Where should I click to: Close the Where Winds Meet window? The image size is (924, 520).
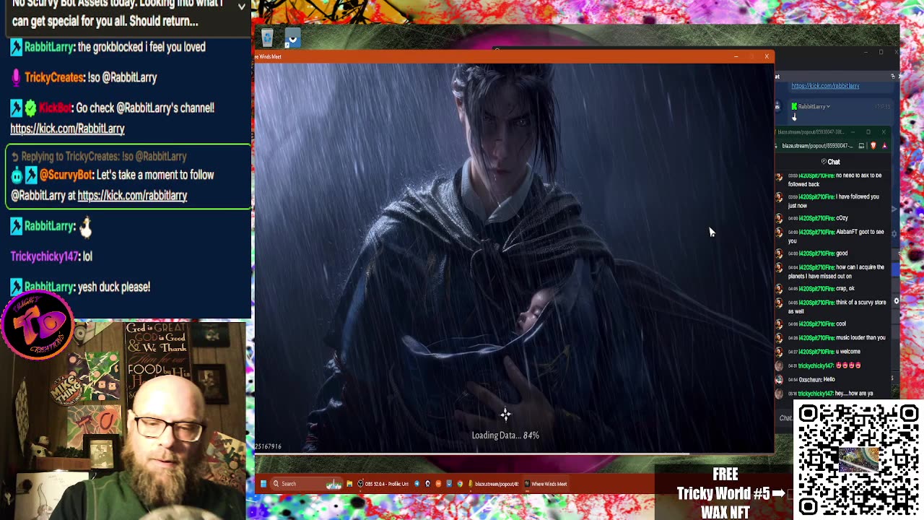[767, 56]
